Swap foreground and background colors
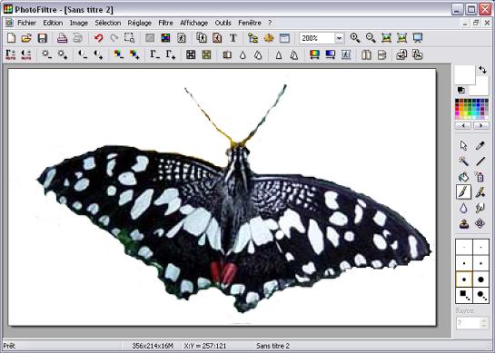495x353 pixels. click(482, 70)
